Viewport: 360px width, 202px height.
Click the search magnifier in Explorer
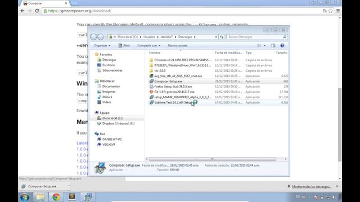[x=285, y=37]
